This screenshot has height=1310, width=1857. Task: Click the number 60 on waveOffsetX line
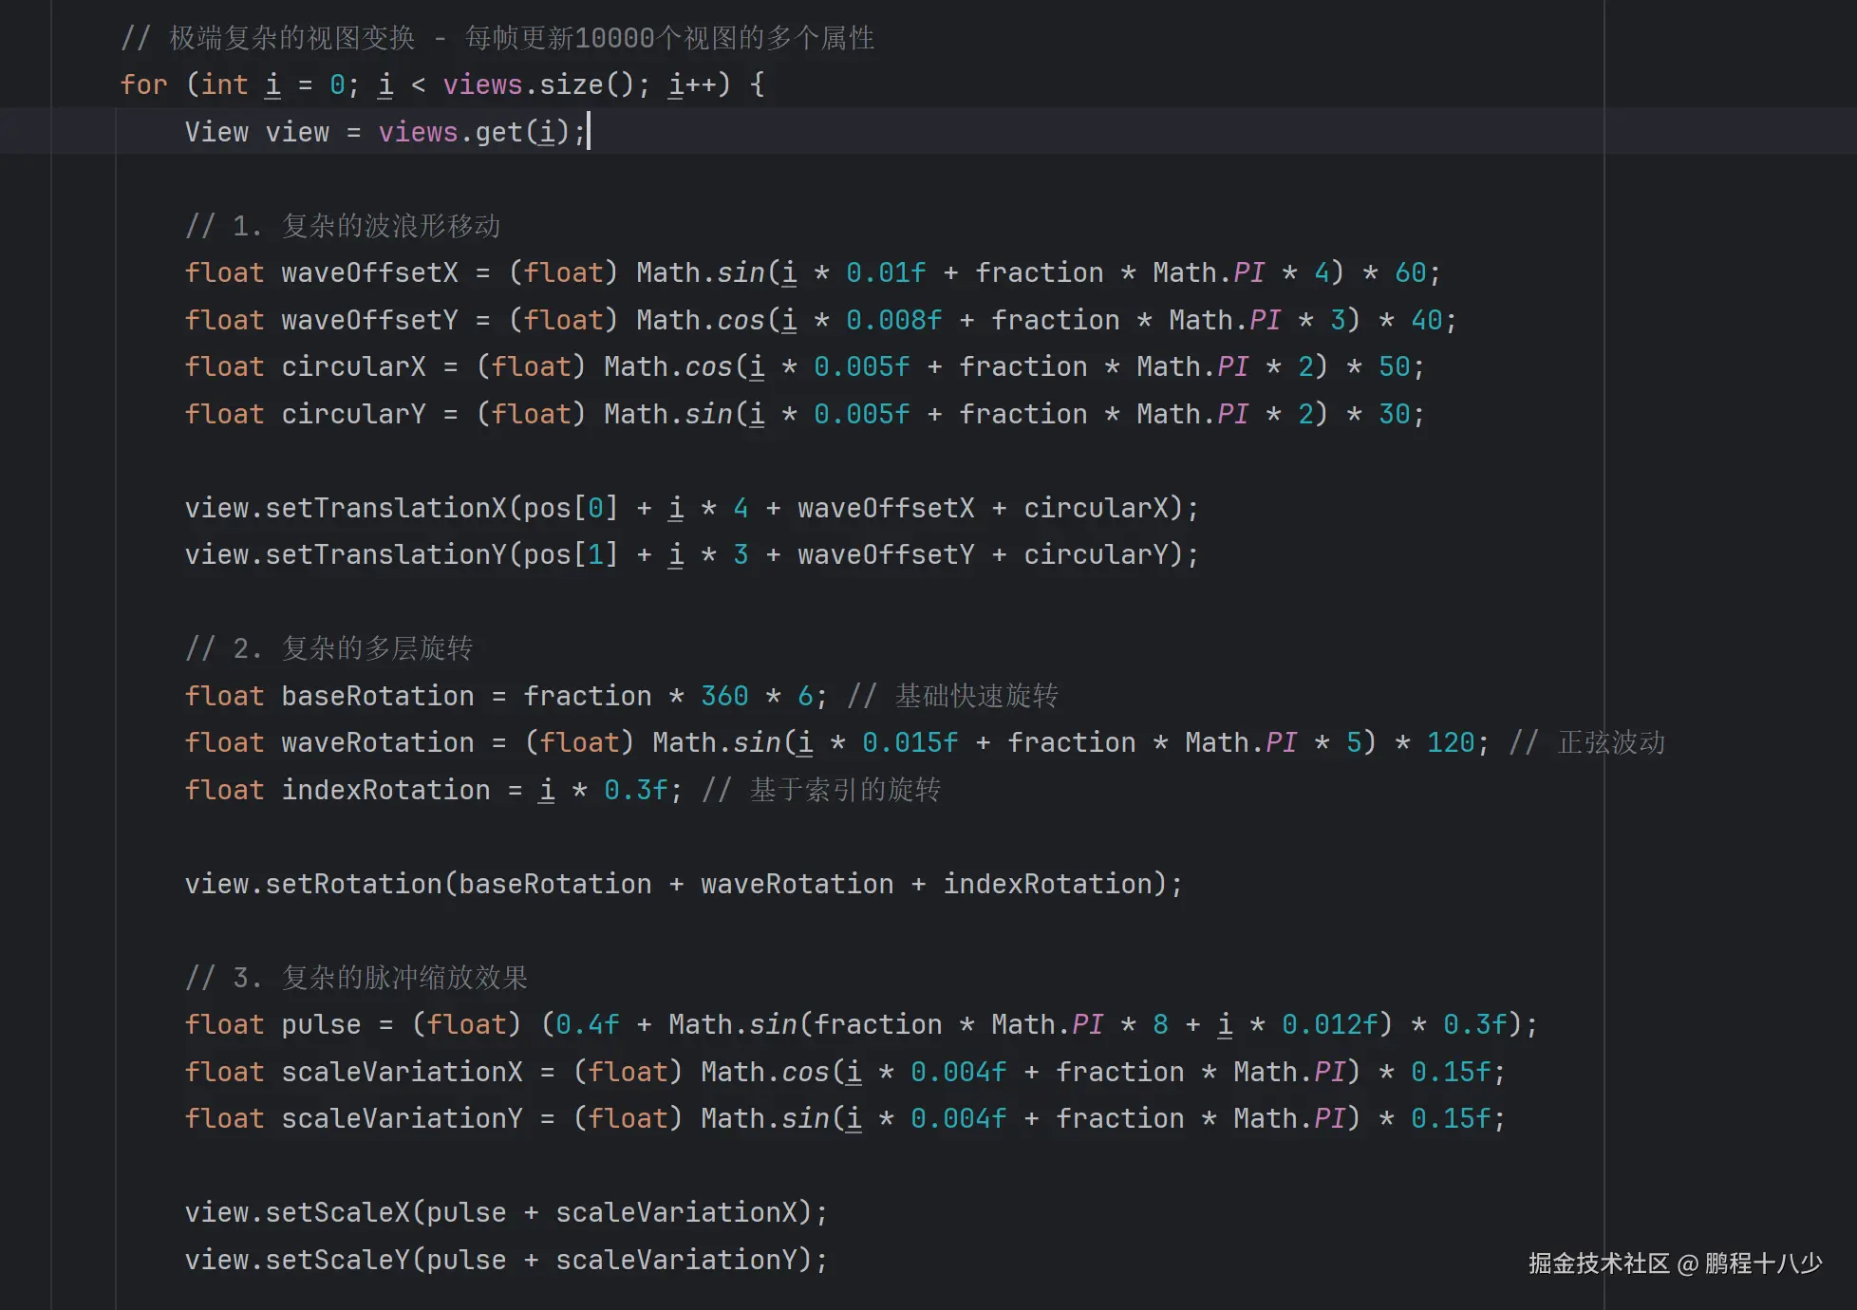1410,273
